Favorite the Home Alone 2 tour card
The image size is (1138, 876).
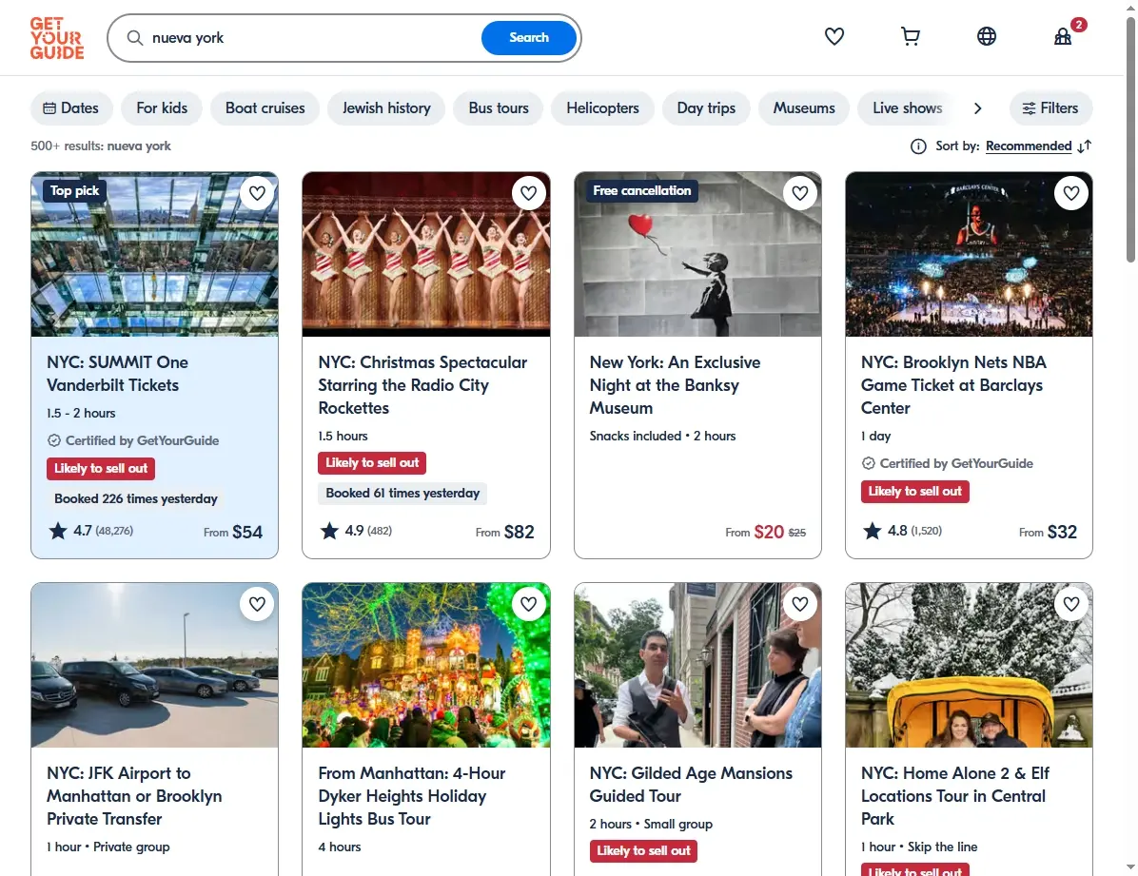1071,604
